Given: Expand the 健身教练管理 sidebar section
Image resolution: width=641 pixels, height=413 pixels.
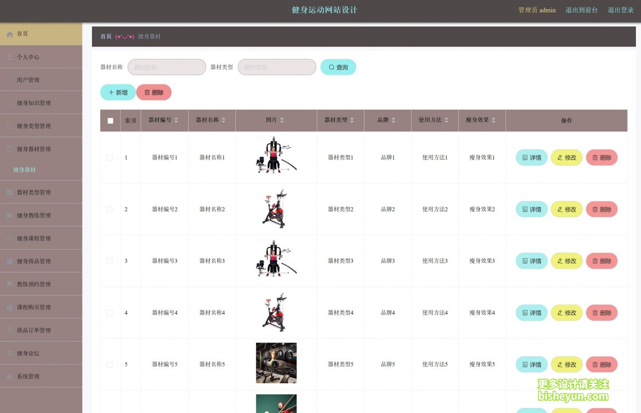Looking at the screenshot, I should tap(41, 215).
